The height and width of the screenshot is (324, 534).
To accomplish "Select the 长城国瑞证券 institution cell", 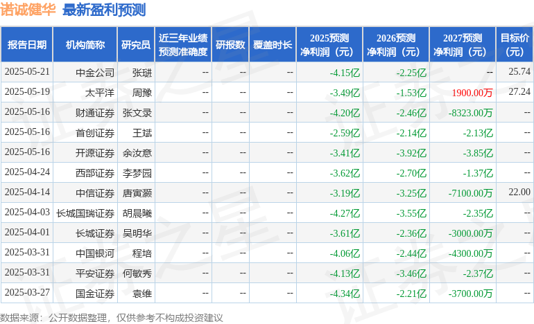I will pos(85,213).
